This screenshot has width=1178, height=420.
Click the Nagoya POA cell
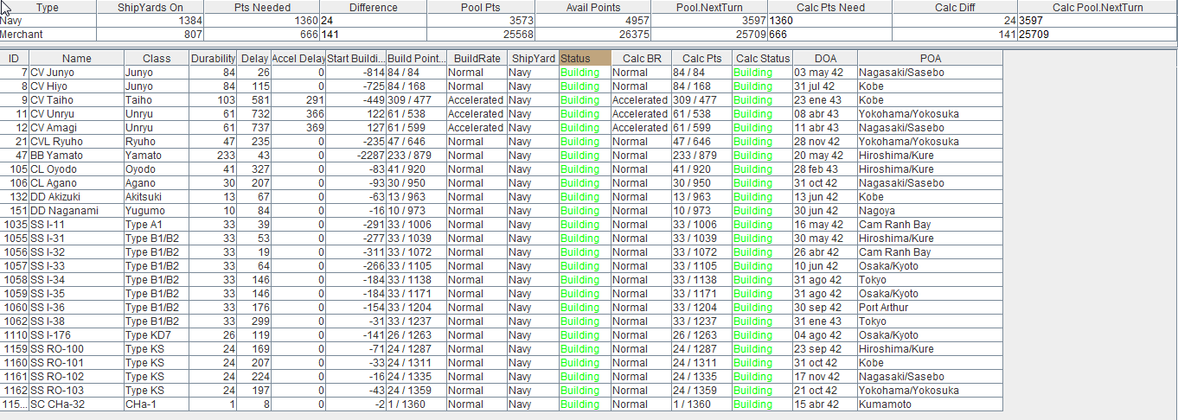point(930,211)
